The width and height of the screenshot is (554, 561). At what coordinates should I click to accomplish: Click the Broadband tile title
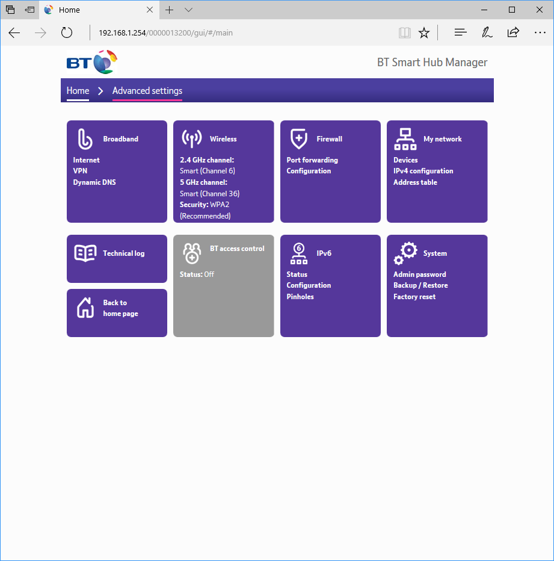pos(120,139)
